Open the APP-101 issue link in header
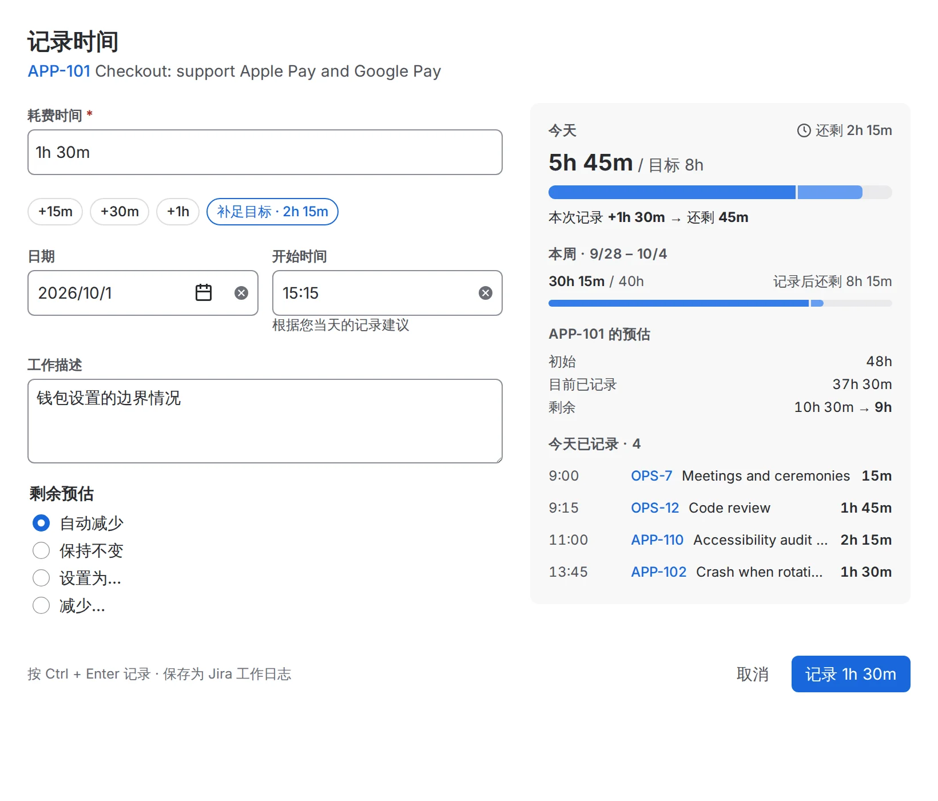938x801 pixels. pyautogui.click(x=59, y=71)
